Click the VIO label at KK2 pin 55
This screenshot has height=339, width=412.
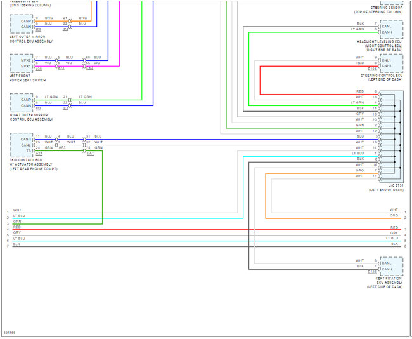97,63
